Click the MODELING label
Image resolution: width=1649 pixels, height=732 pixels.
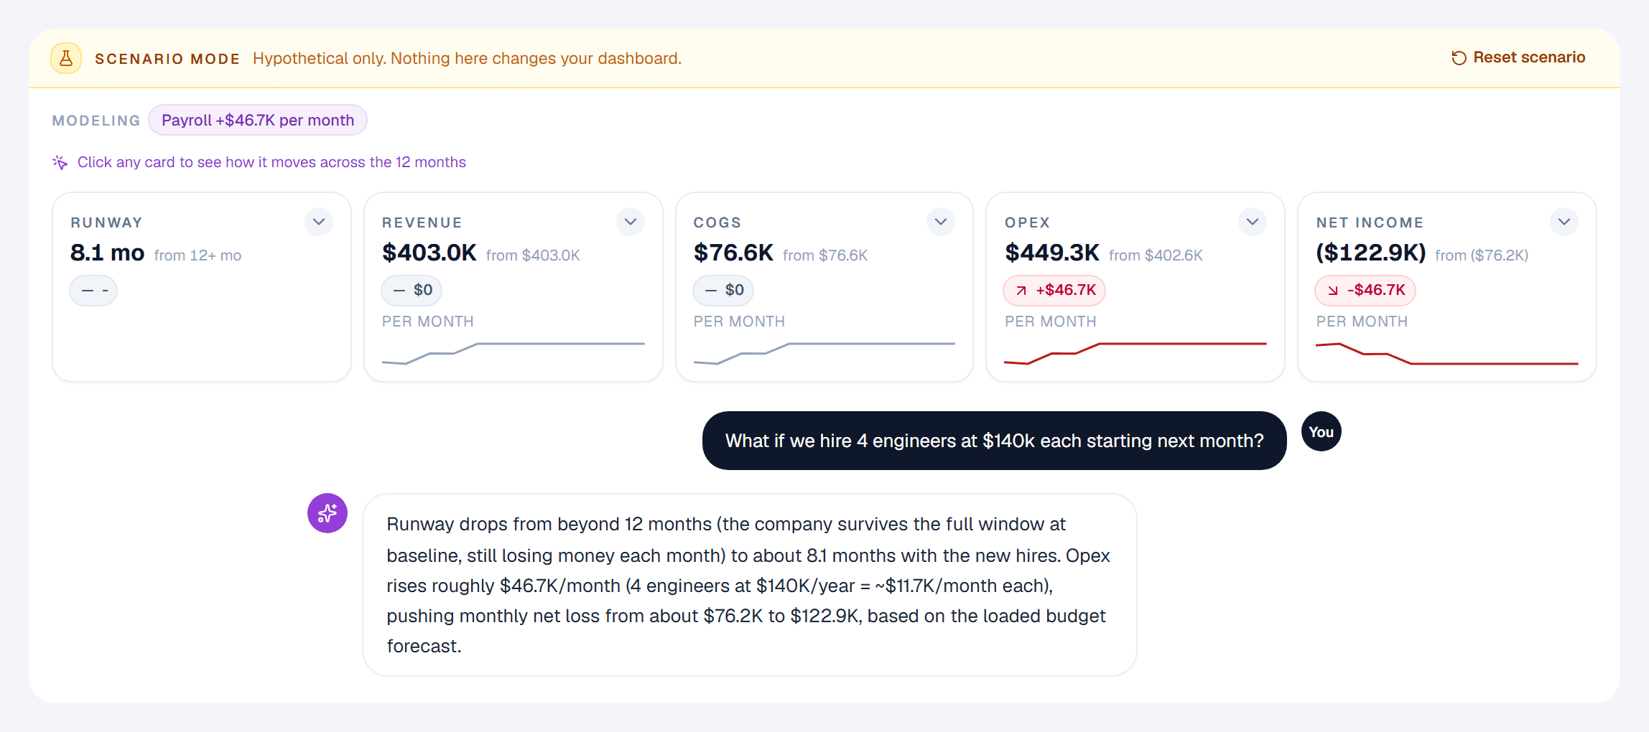point(96,121)
